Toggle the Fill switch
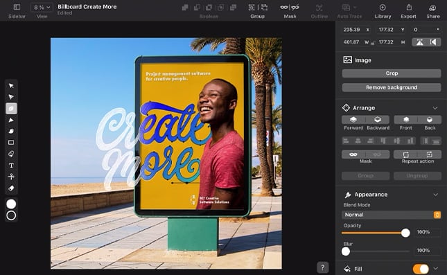 (x=421, y=269)
